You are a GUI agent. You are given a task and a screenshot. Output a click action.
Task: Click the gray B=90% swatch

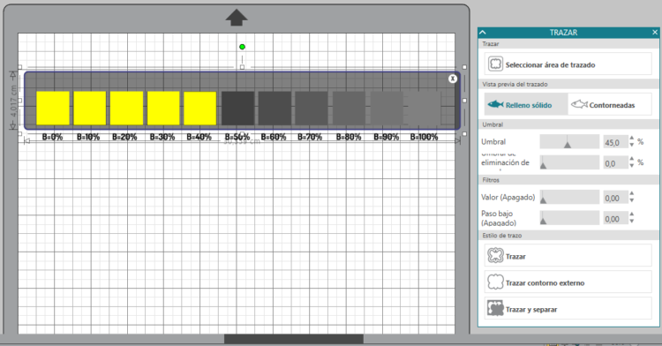(387, 108)
